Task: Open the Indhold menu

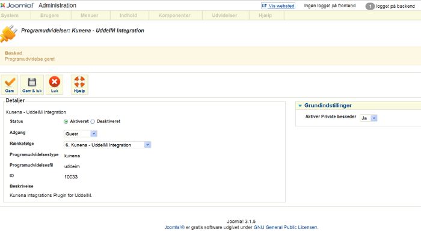Action: point(128,16)
